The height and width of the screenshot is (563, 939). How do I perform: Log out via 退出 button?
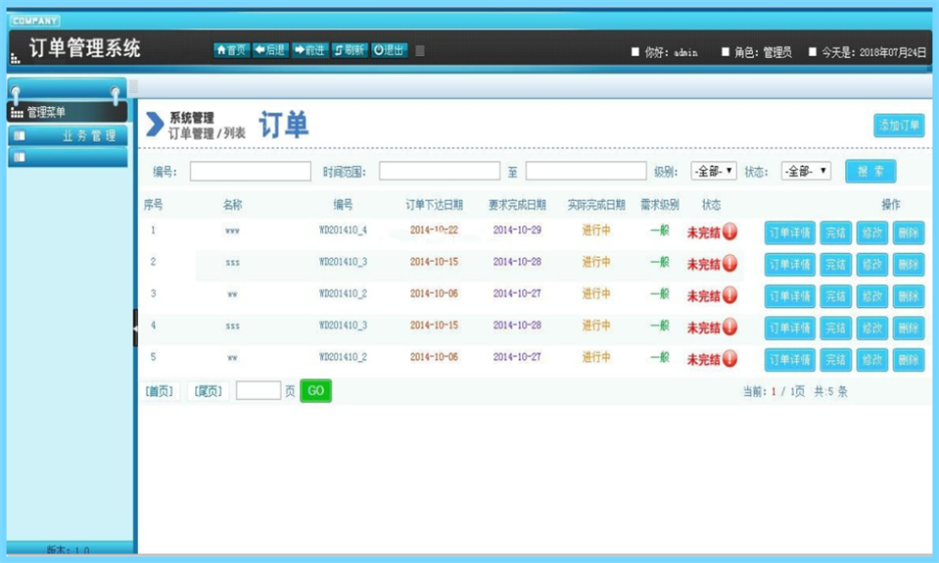(x=390, y=51)
